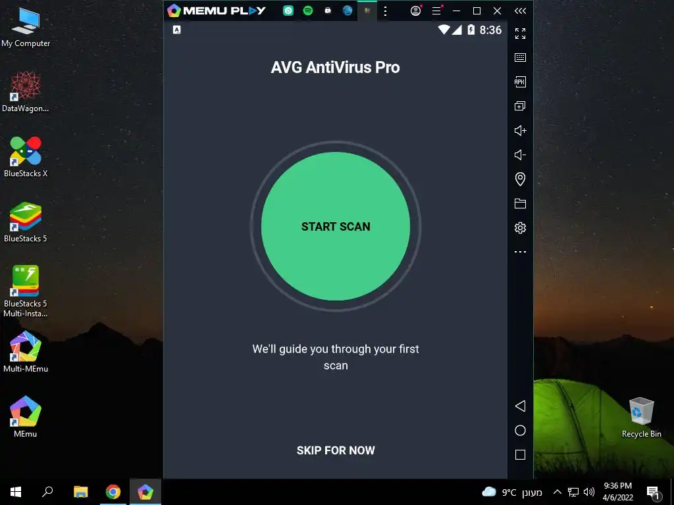This screenshot has height=505, width=674.
Task: Click the battery charging icon
Action: 471,30
